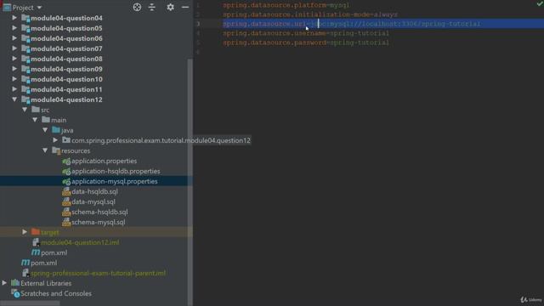Open pom.xml inside module04-question12
Viewport: 544px width, 306px height.
click(54, 253)
